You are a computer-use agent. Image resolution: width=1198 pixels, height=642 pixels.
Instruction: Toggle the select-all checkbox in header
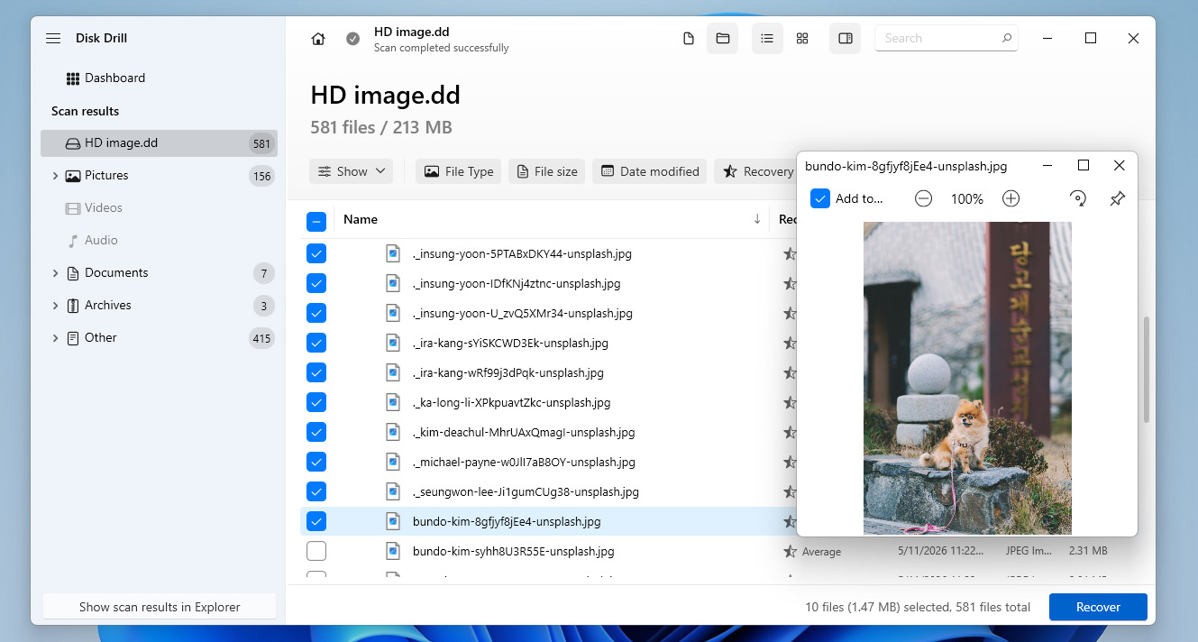316,220
